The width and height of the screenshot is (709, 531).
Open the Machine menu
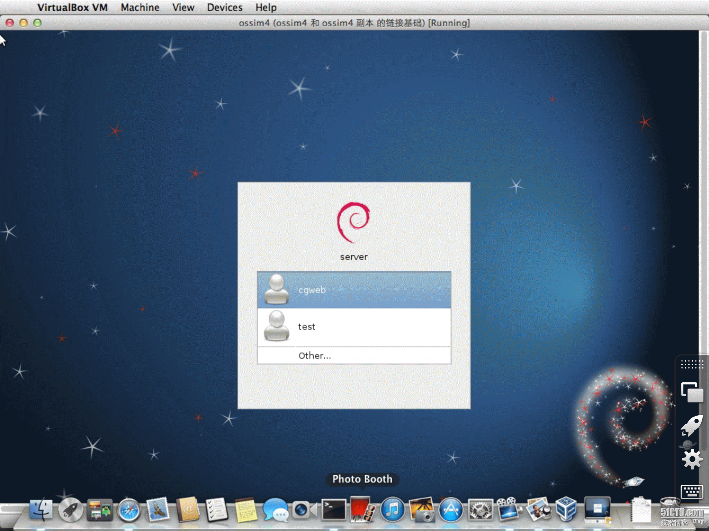[140, 7]
